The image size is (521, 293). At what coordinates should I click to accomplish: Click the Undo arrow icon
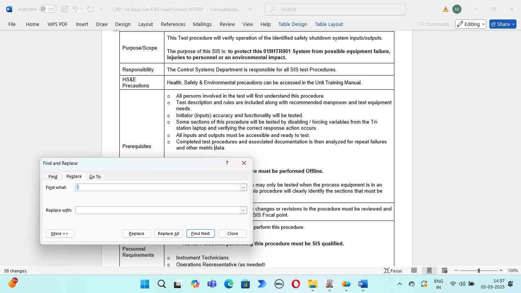coord(76,9)
